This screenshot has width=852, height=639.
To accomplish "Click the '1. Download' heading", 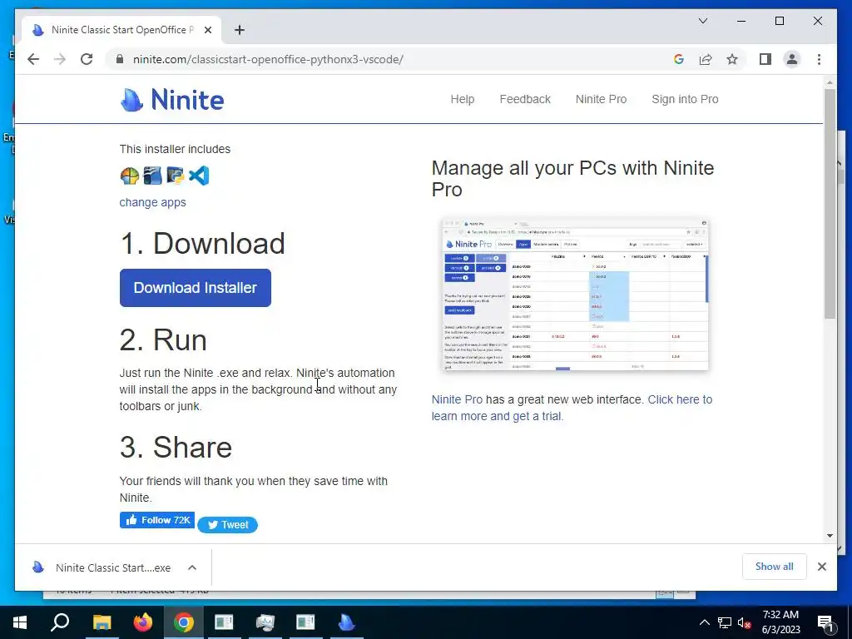I will (202, 243).
